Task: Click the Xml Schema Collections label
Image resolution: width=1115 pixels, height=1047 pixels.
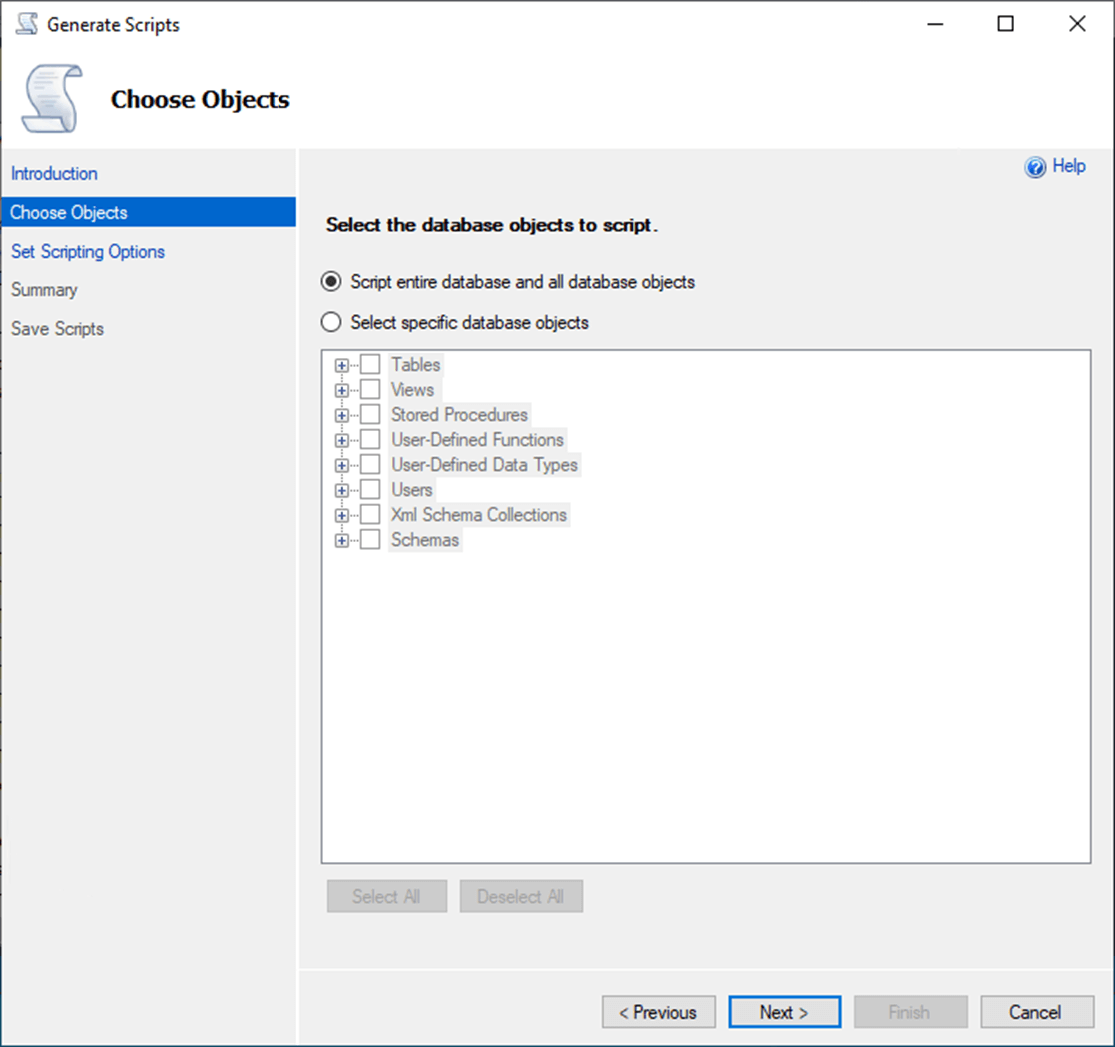Action: (x=478, y=514)
